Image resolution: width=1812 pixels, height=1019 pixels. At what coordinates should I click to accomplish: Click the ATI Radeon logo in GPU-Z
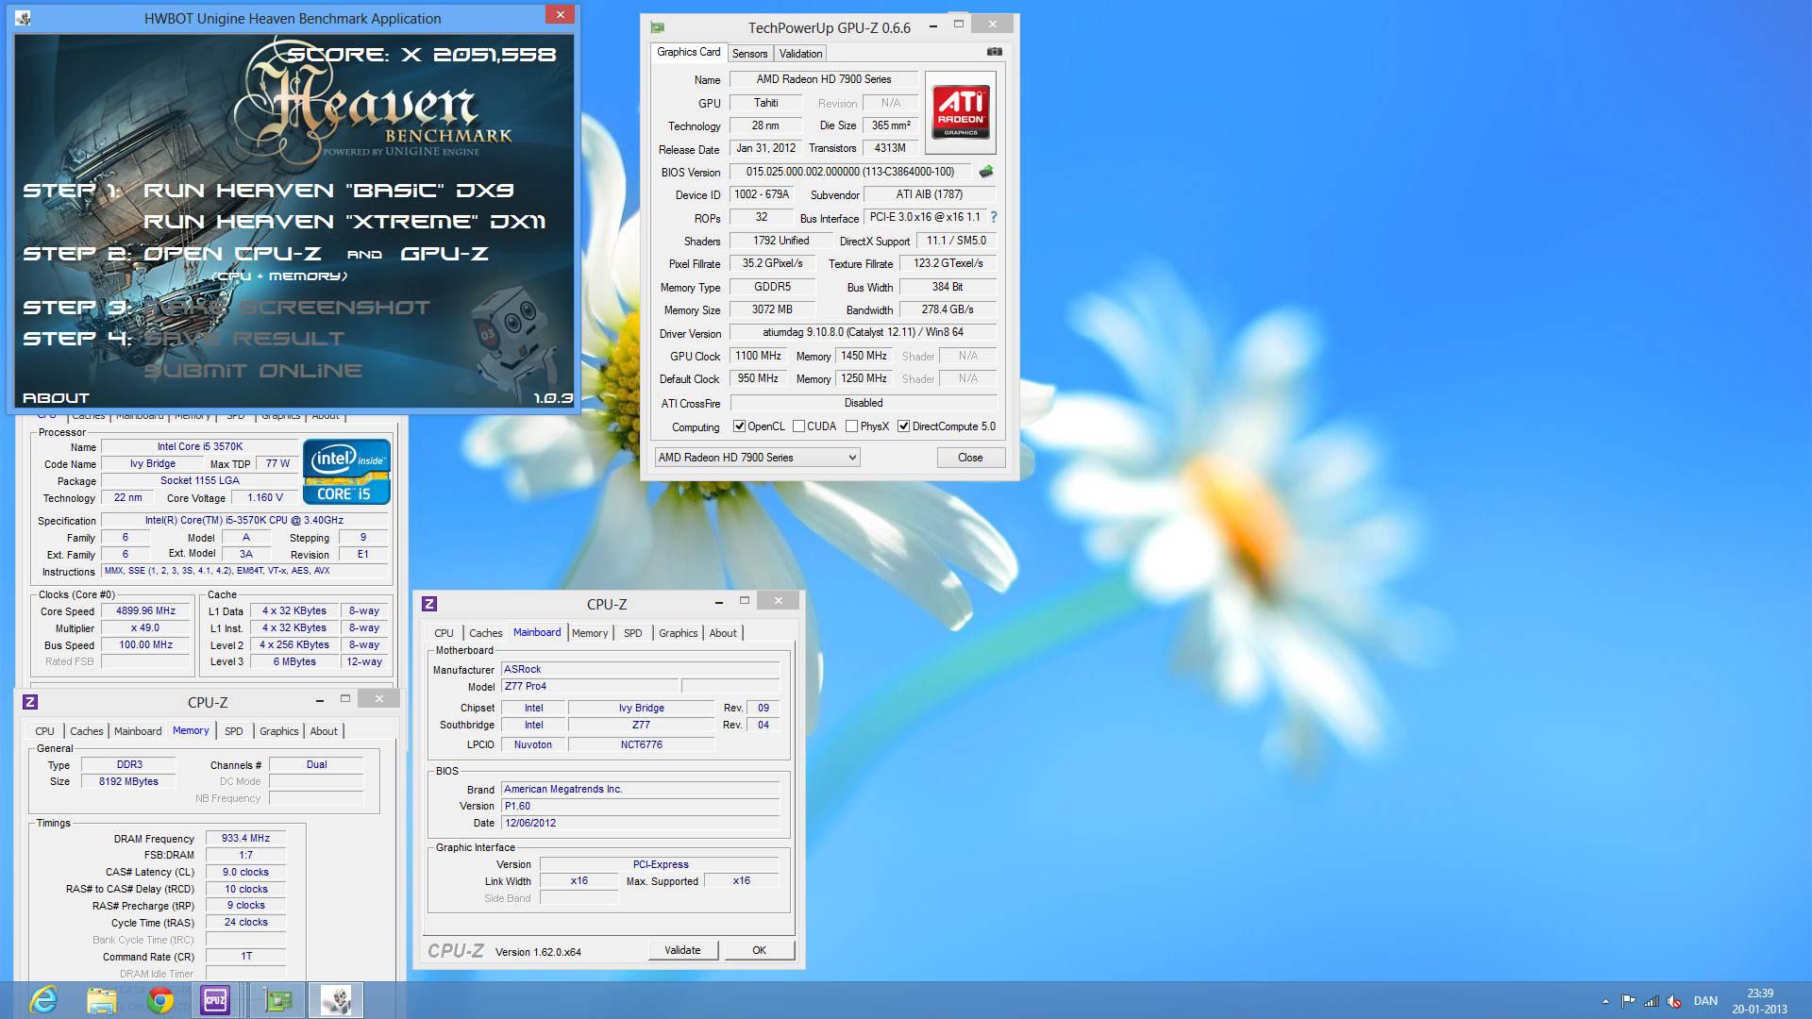(x=961, y=112)
